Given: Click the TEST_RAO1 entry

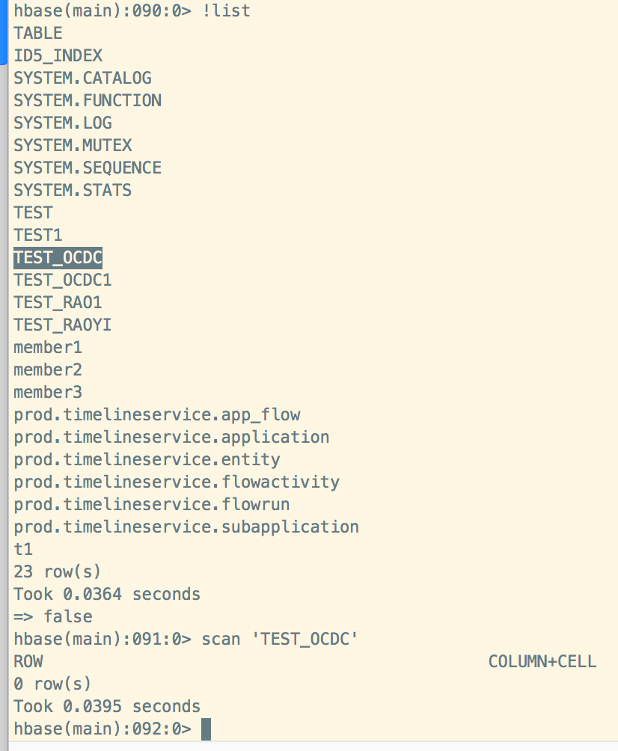Looking at the screenshot, I should click(x=58, y=302).
